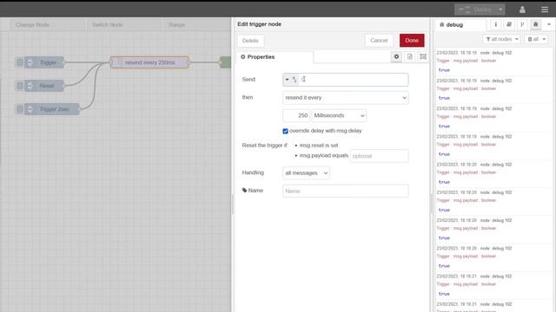This screenshot has width=556, height=312.
Task: Click the first debug message true value
Action: (444, 70)
